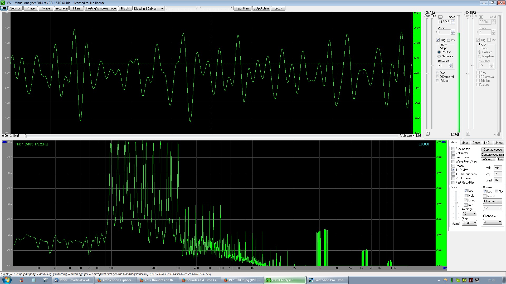Enable the Volt meter checkbox
506x284 pixels.
point(453,153)
